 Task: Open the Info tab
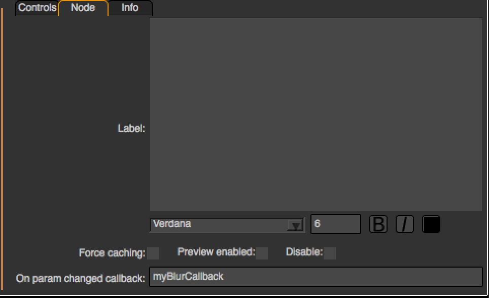pos(130,8)
